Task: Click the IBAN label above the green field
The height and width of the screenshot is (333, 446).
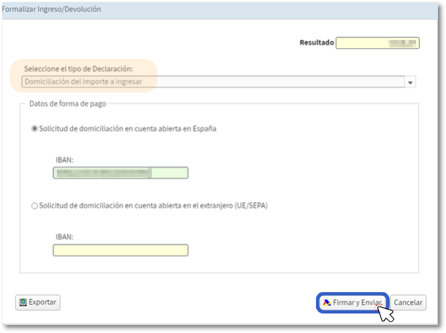Action: 64,159
